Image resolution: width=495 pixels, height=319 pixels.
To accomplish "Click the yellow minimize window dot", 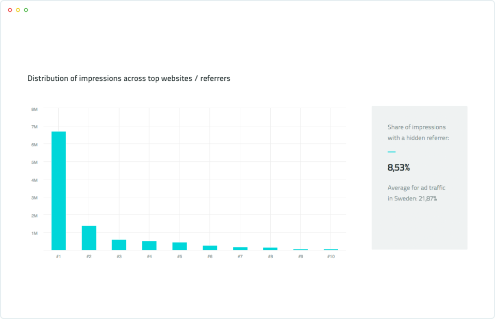I will click(x=18, y=10).
